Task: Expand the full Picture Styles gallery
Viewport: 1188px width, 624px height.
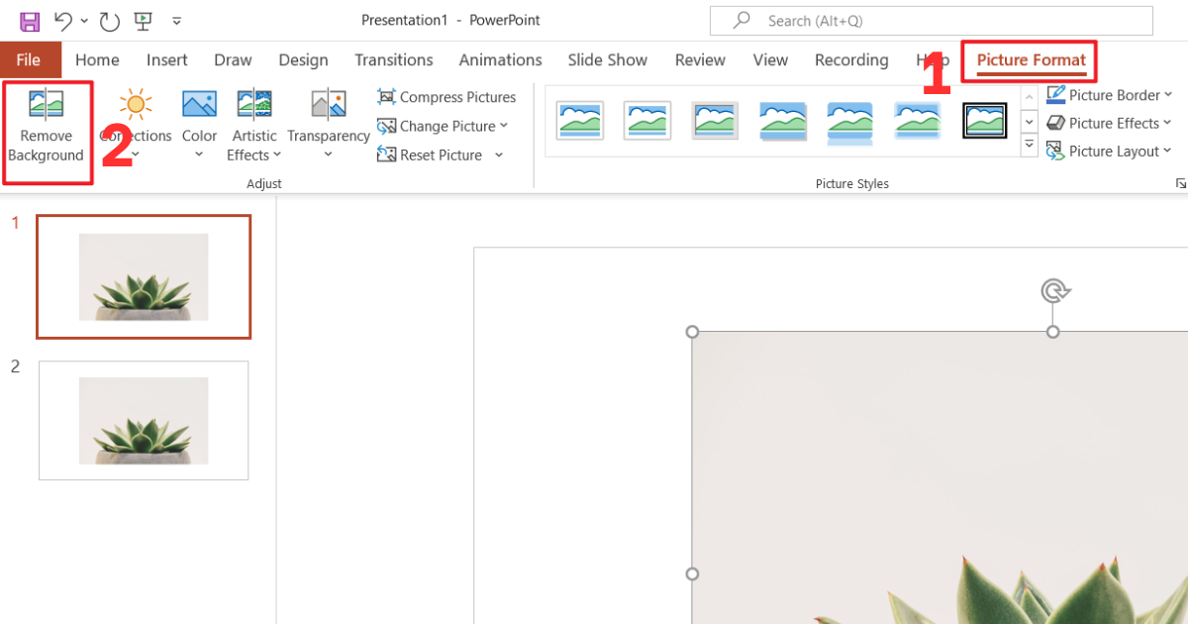Action: 1030,147
